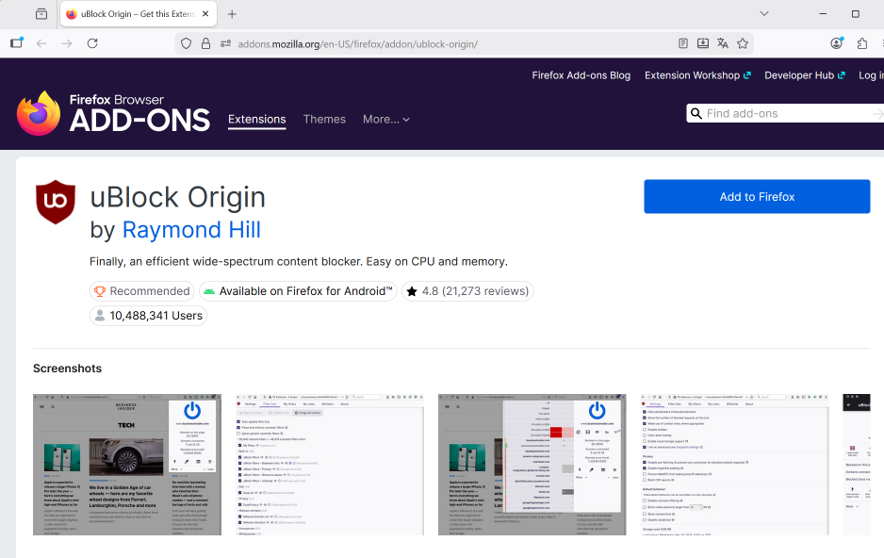This screenshot has height=558, width=884.
Task: Go forward to next page
Action: pos(67,43)
